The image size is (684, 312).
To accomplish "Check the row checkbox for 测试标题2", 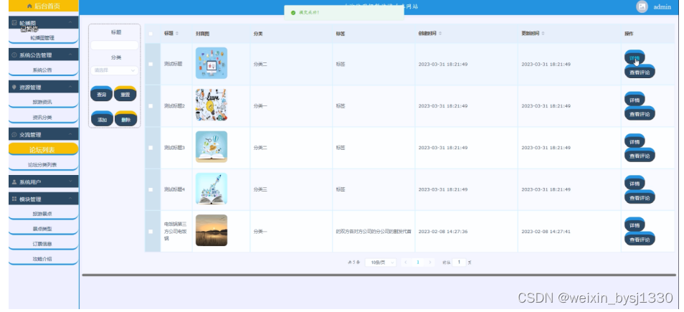I will pos(151,106).
